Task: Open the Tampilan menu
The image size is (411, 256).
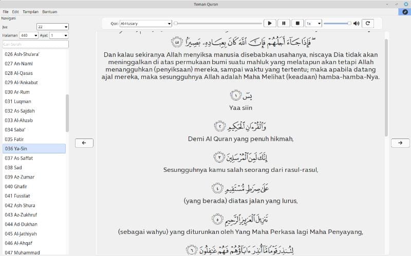Action: pyautogui.click(x=30, y=12)
